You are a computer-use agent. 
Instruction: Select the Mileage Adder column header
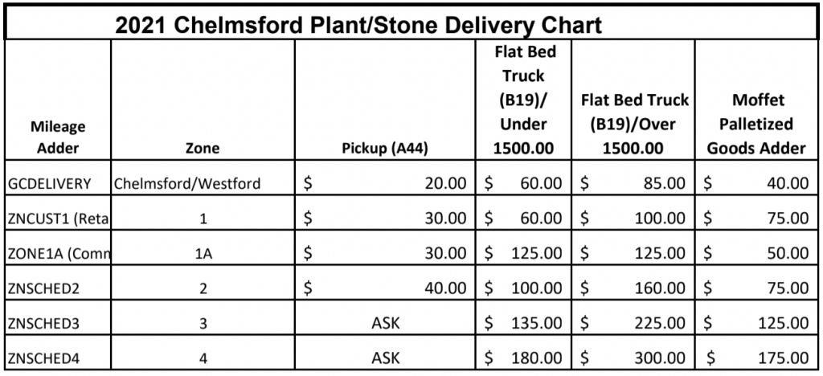[x=58, y=137]
